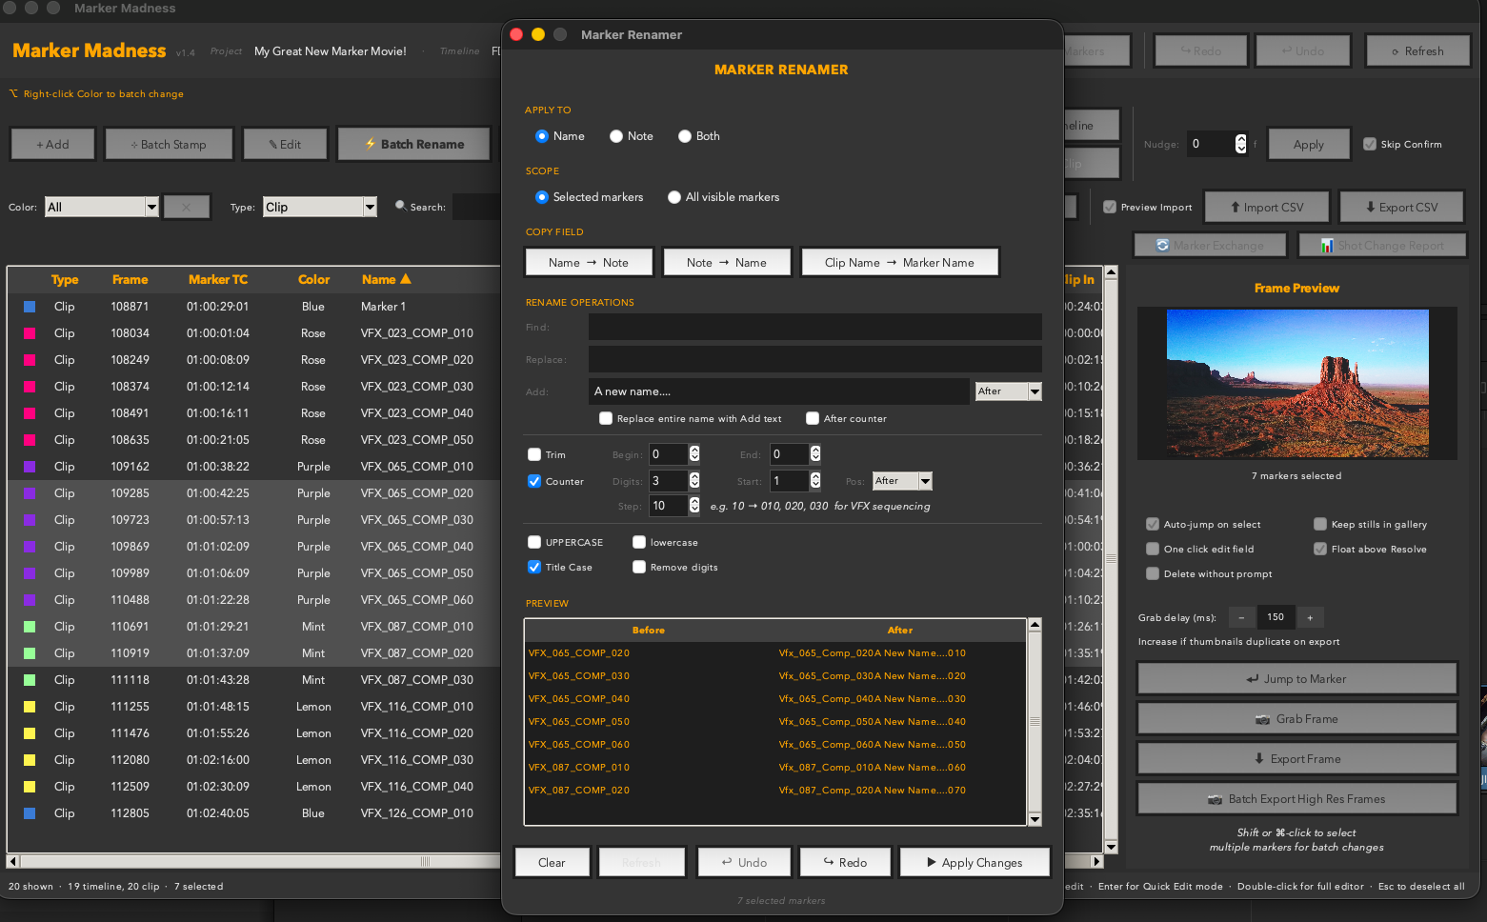
Task: Click the blue swatch for Marker 1
Action: pyautogui.click(x=30, y=307)
